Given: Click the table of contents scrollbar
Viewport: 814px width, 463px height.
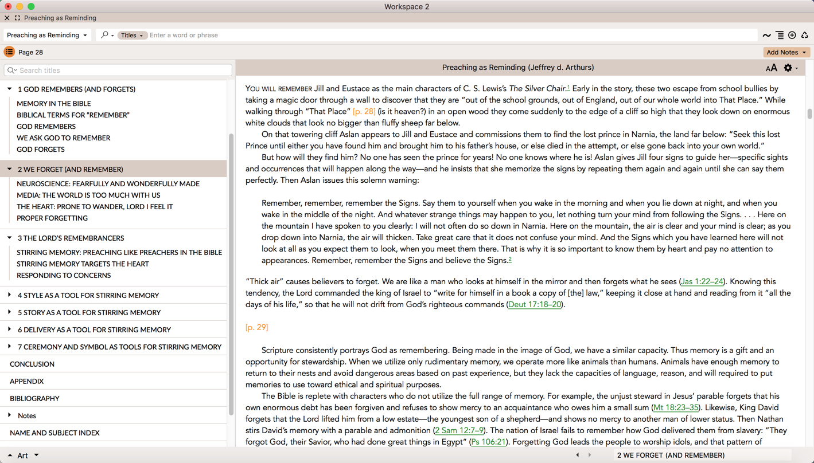Looking at the screenshot, I should click(231, 274).
